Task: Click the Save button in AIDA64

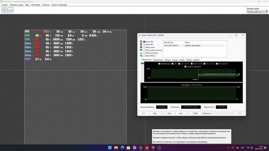Action: 181,113
